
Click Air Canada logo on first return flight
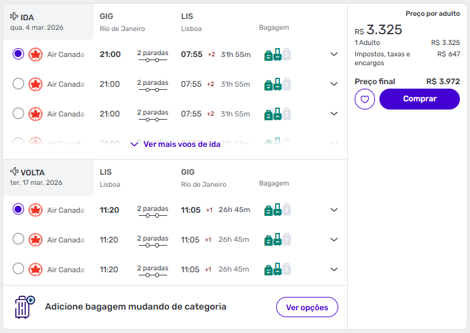pyautogui.click(x=35, y=210)
